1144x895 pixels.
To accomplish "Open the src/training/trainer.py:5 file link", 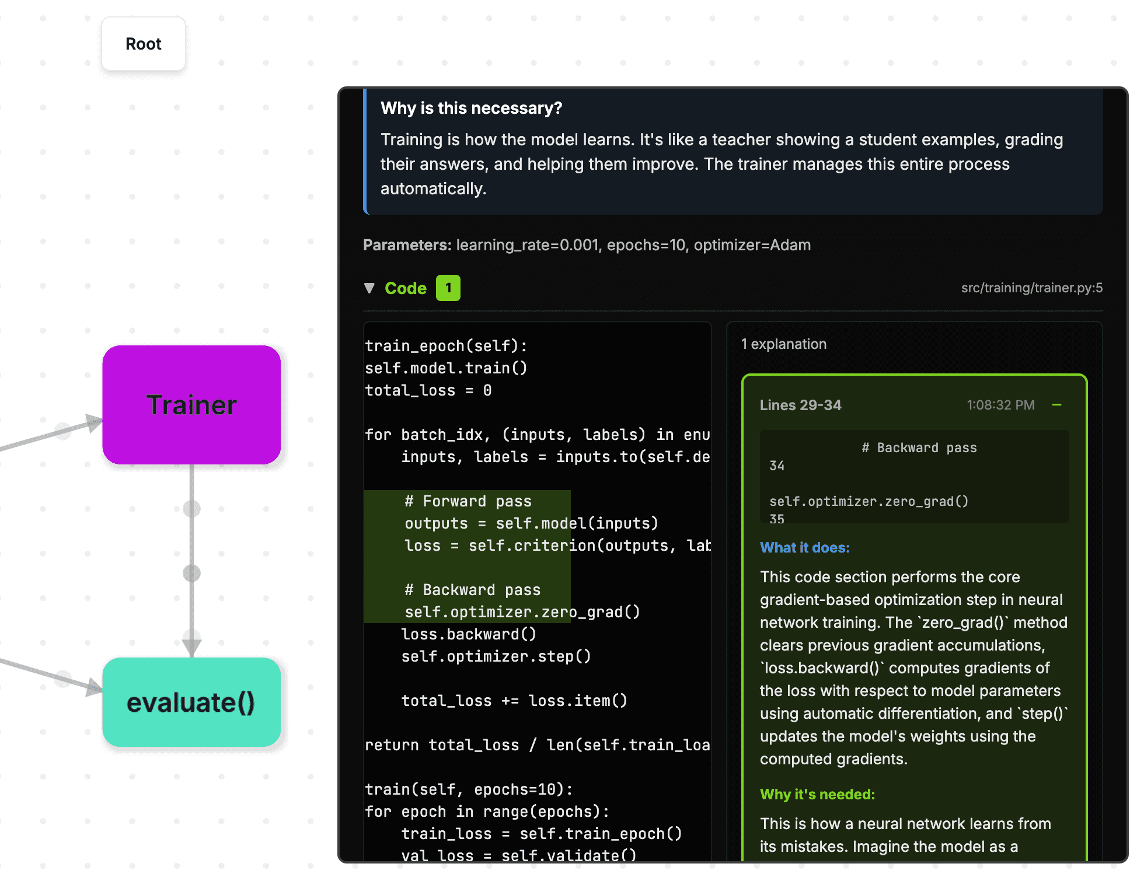I will click(1031, 288).
